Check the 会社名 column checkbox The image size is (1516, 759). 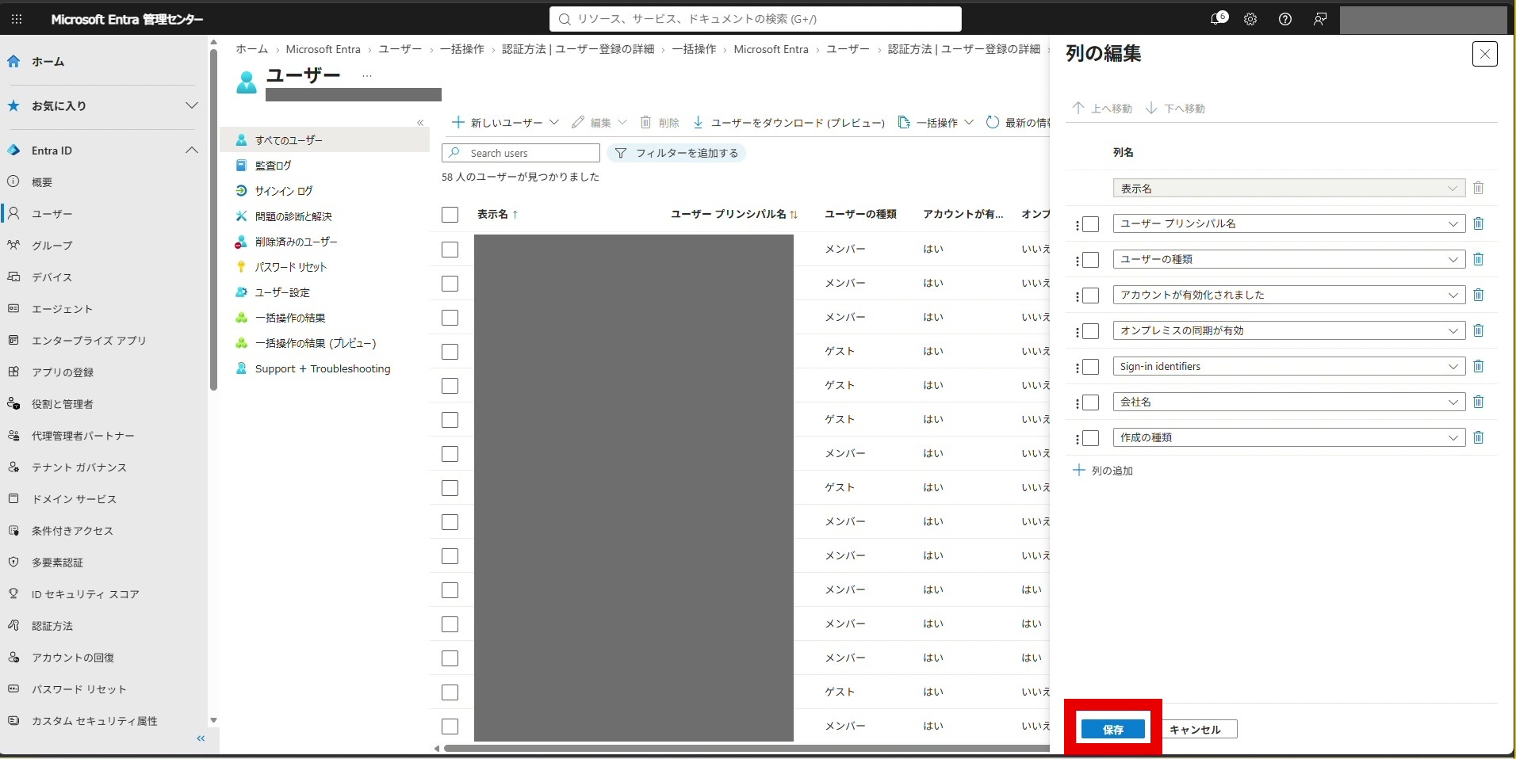[x=1091, y=402]
